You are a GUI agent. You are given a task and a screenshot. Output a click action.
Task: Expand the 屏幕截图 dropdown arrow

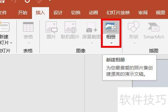tap(92, 43)
